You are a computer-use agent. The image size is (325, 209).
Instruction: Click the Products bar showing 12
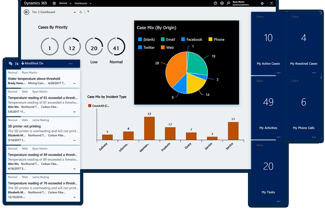pyautogui.click(x=170, y=134)
